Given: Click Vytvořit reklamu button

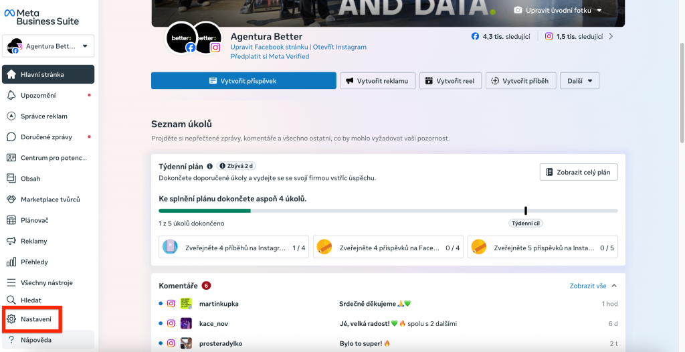Looking at the screenshot, I should click(x=378, y=81).
